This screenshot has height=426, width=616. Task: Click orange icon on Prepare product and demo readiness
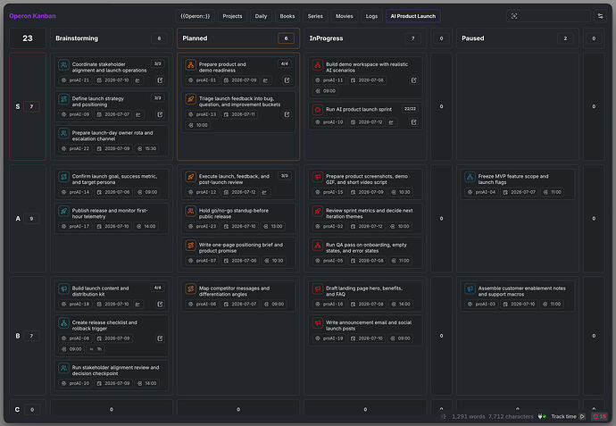pos(190,65)
